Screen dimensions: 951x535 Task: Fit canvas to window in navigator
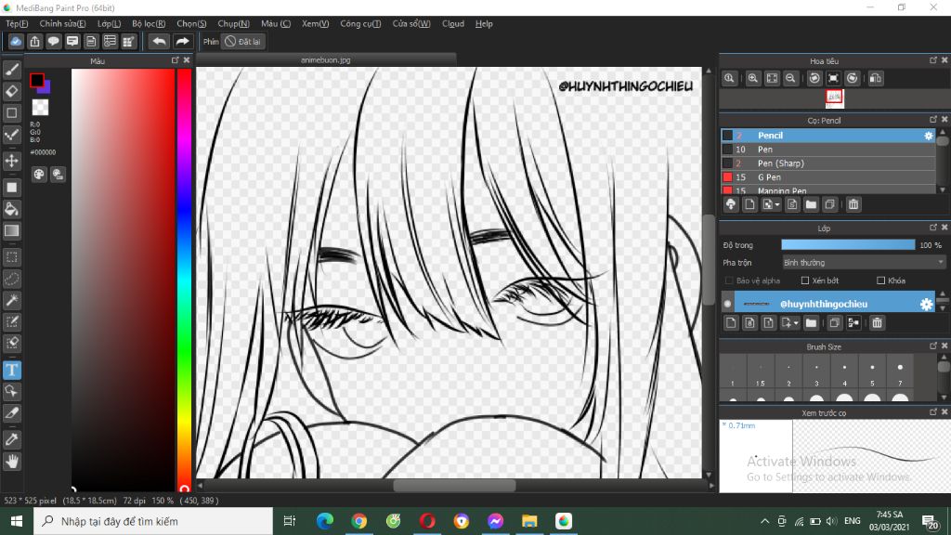[772, 78]
